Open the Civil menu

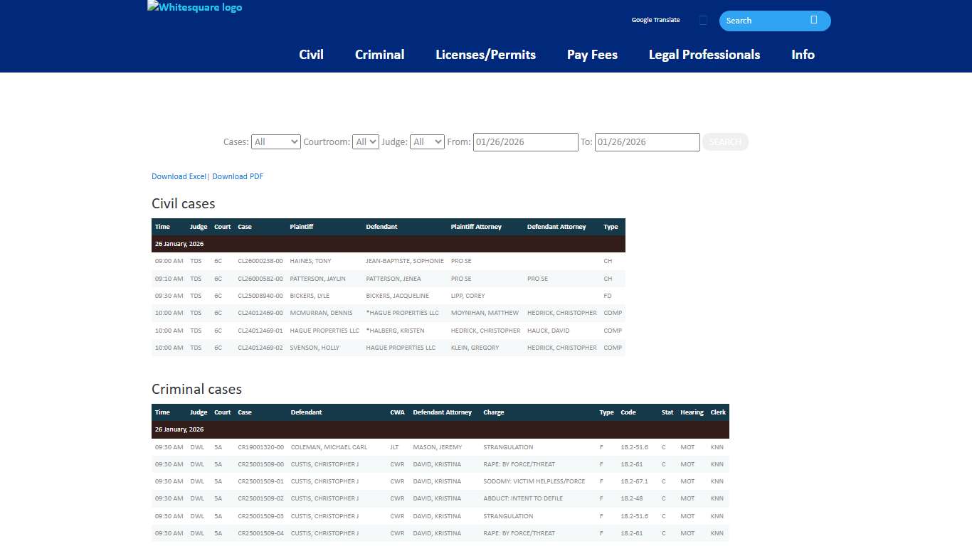(311, 55)
